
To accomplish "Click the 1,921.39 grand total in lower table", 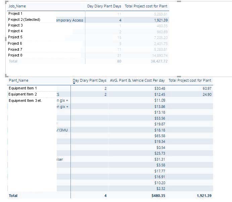I will click(x=204, y=196).
